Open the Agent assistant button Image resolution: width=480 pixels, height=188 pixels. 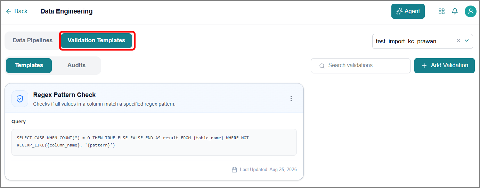(408, 11)
